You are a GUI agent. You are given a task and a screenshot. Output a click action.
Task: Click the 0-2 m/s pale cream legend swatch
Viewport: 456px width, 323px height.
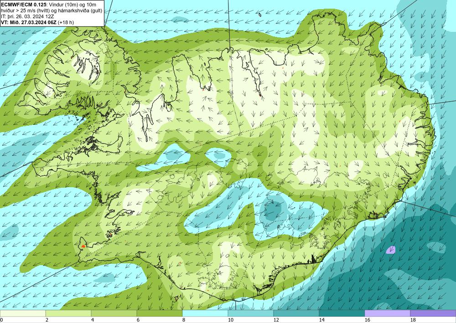coord(23,313)
